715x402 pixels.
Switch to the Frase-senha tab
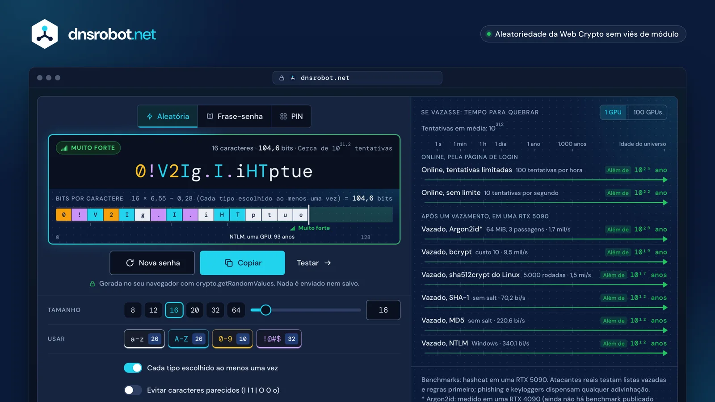tap(235, 117)
